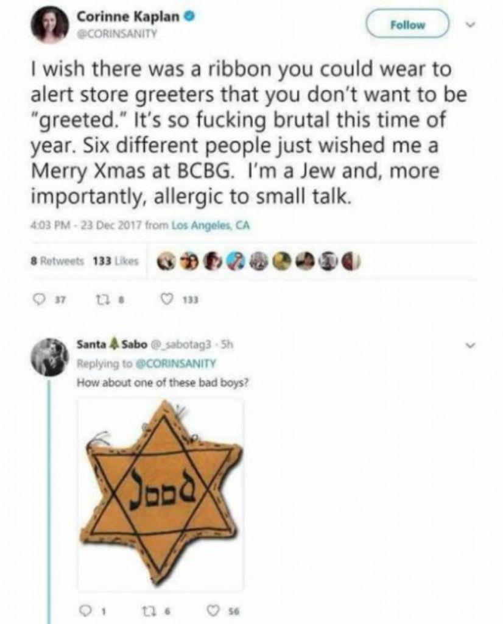View the 133 Likes list
Screen dimensions: 503x624
[x=115, y=261]
